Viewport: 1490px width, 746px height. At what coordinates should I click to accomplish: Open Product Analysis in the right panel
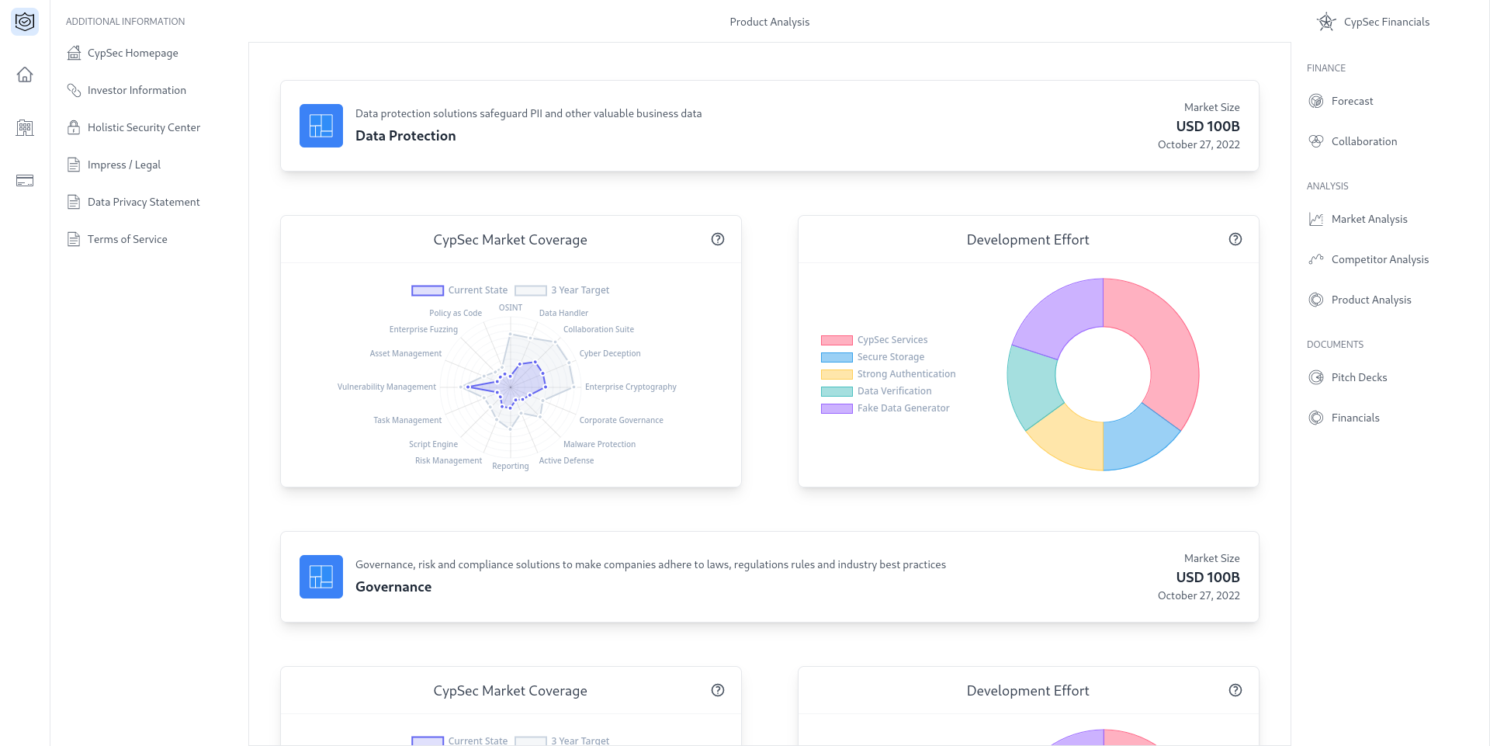(1371, 299)
